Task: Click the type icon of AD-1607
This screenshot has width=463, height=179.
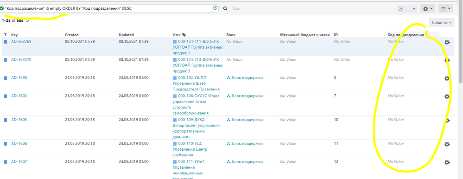Action: [x=5, y=162]
